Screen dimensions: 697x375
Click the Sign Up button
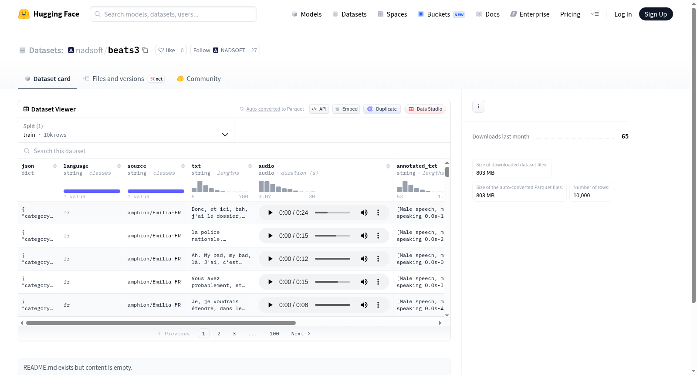point(656,14)
